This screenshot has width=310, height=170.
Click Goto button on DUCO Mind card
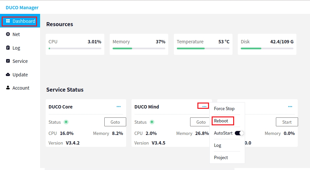200,122
